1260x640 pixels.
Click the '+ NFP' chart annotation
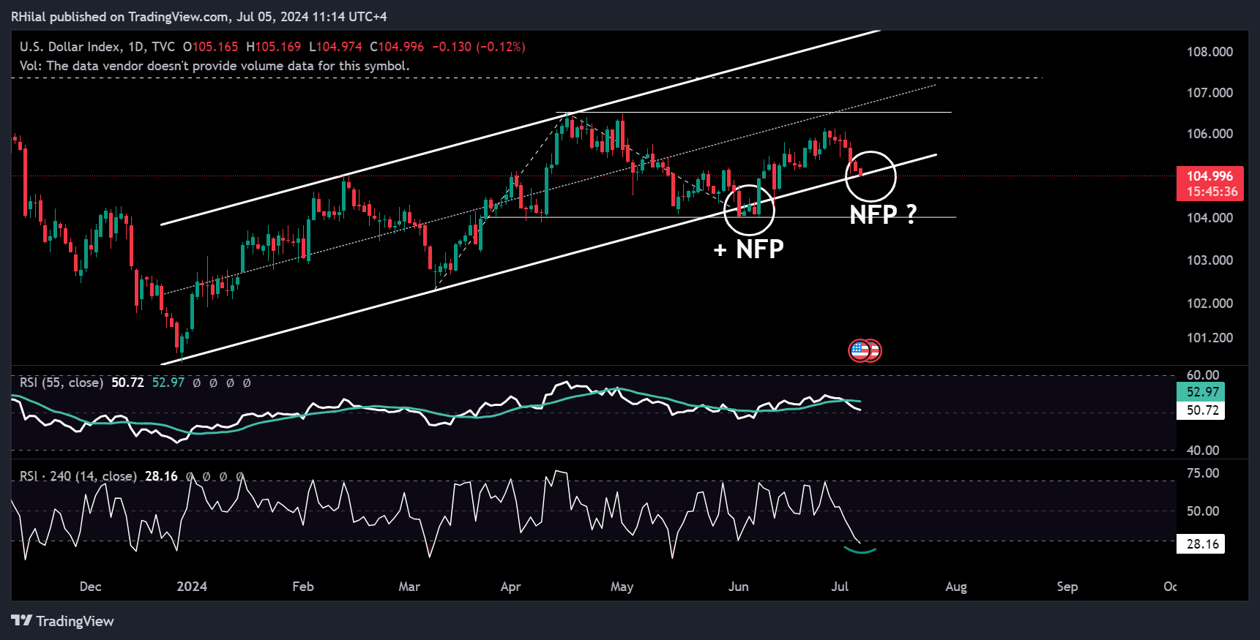coord(749,249)
